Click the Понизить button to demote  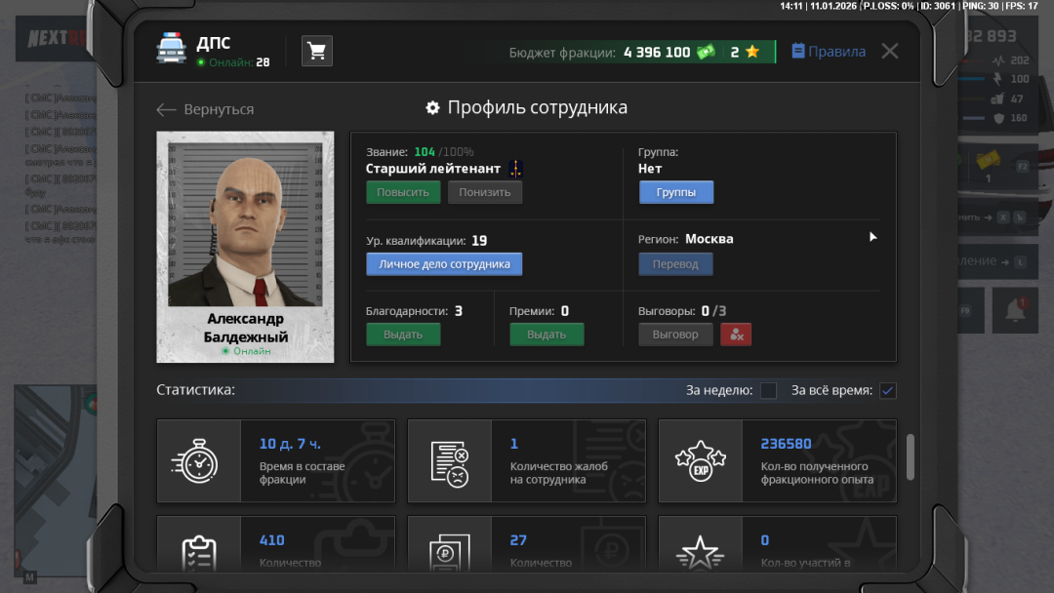point(485,191)
